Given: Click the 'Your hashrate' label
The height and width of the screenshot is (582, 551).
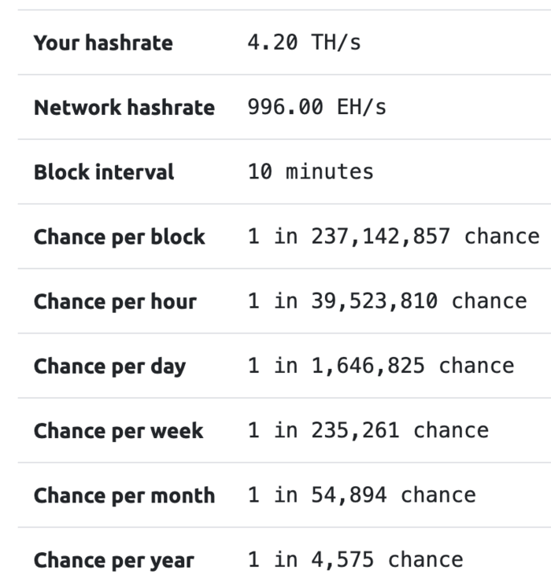Looking at the screenshot, I should pyautogui.click(x=103, y=42).
